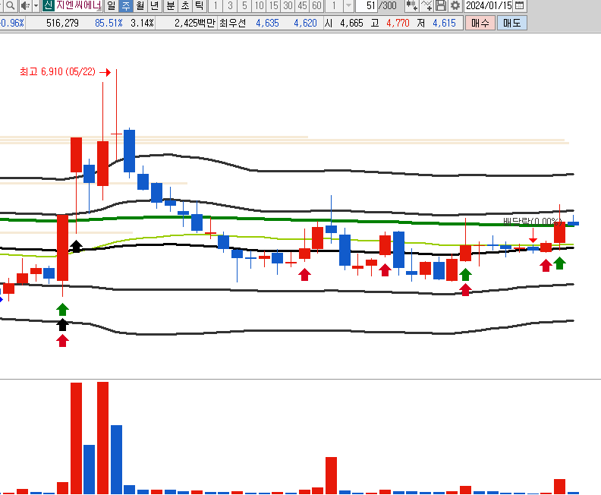Screen dimensions: 601x495
Task: Choose the 10 interval button
Action: 259,6
